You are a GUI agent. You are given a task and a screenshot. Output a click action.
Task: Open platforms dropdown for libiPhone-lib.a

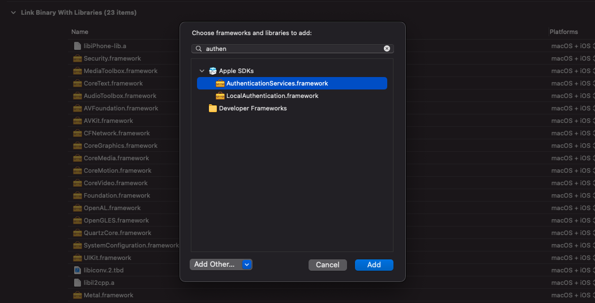(573, 46)
